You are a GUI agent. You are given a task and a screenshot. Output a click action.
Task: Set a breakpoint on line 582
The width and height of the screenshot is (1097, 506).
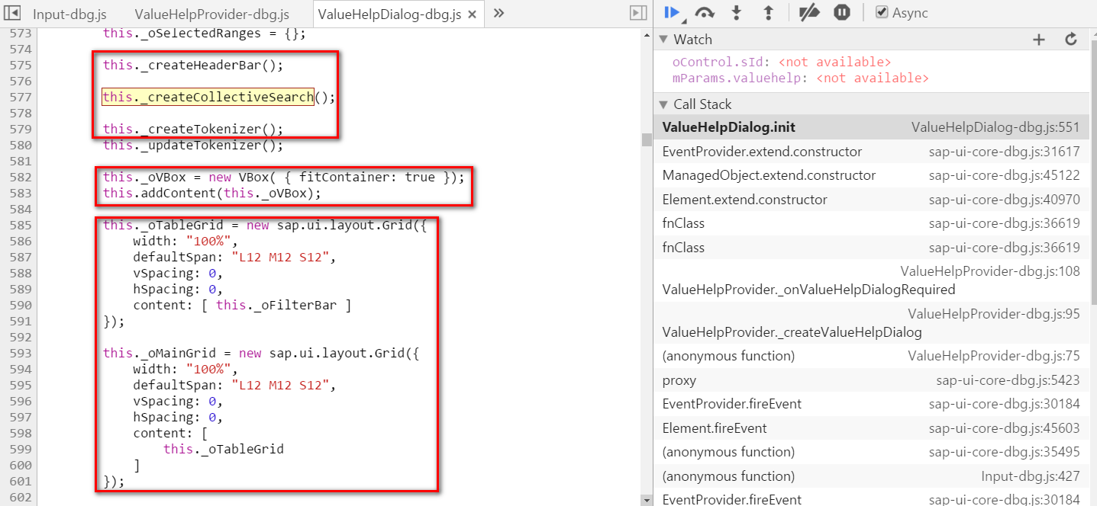tap(21, 177)
